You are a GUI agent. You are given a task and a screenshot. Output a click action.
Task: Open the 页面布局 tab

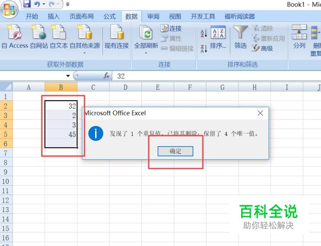(x=82, y=16)
